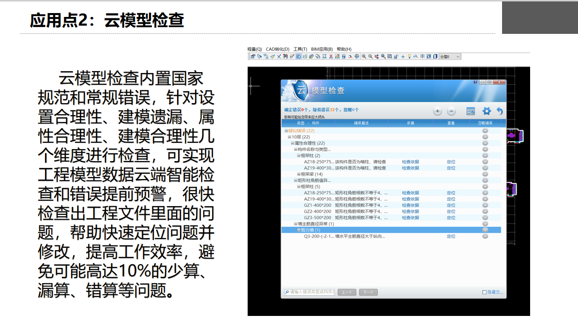Image resolution: width=578 pixels, height=329 pixels.
Task: Click the light bulb toolbar icon
Action: click(x=409, y=57)
